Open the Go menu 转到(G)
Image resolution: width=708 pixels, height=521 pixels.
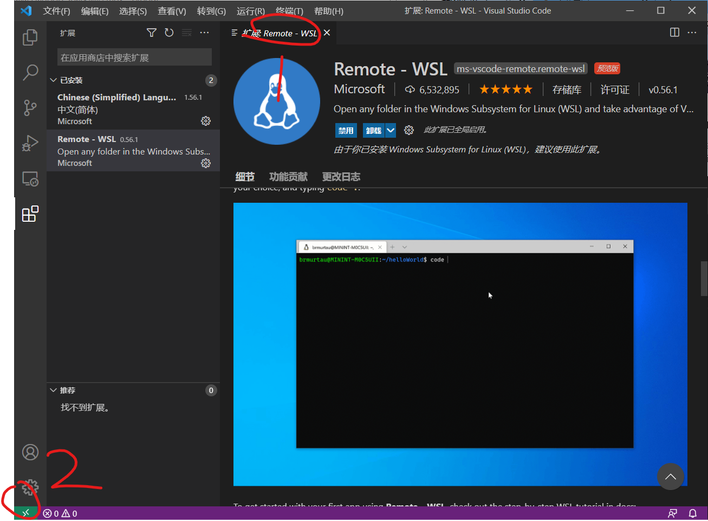pyautogui.click(x=211, y=11)
